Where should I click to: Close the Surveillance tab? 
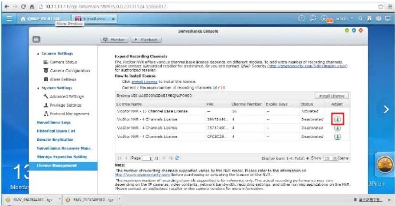click(113, 19)
